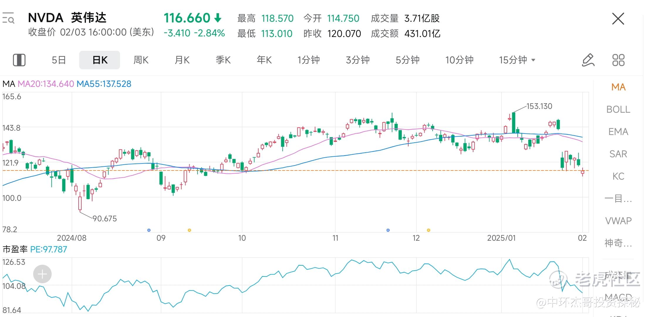Select the 5分钟 interval tab

(408, 60)
